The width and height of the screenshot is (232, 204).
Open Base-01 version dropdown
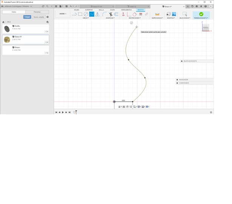[x=46, y=43]
